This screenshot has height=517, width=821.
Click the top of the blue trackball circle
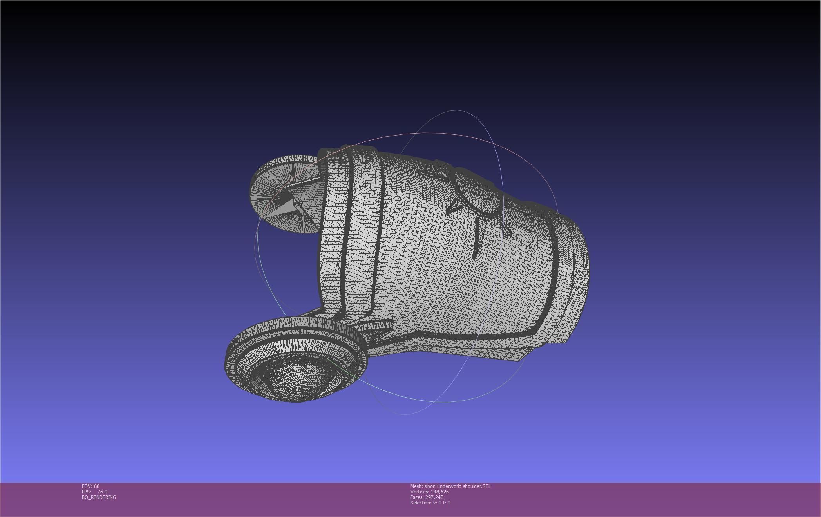[x=456, y=111]
